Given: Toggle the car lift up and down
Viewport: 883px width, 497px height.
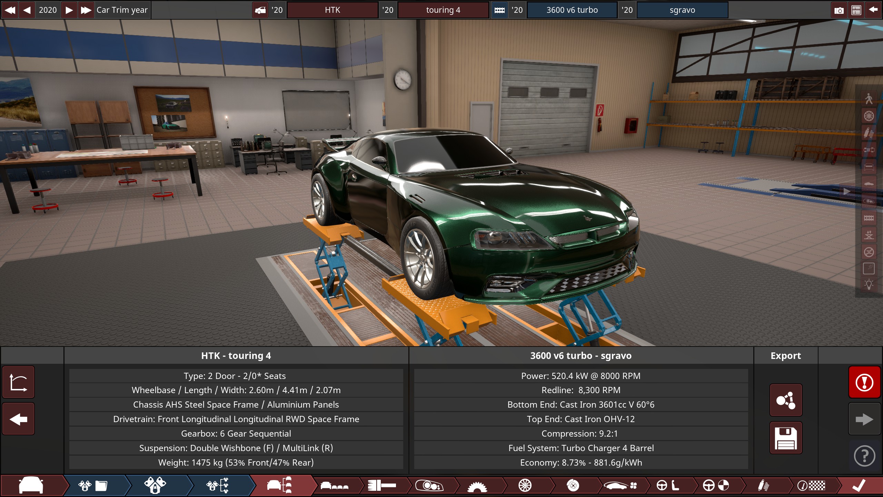Looking at the screenshot, I should click(x=869, y=235).
